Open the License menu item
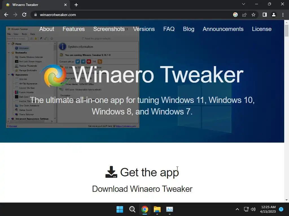The width and height of the screenshot is (289, 216). 262,29
